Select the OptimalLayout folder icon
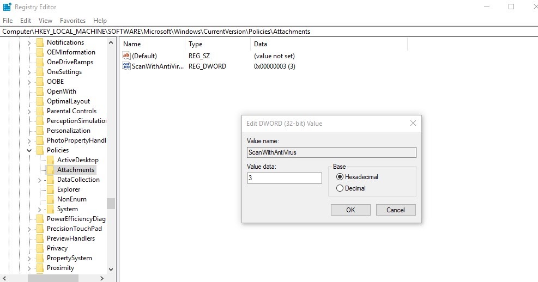 [40, 101]
